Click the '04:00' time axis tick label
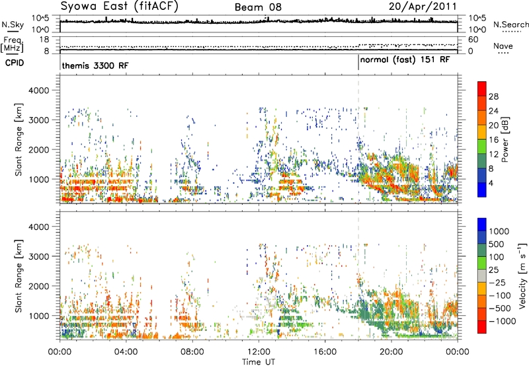Image resolution: width=529 pixels, height=366 pixels. click(126, 352)
